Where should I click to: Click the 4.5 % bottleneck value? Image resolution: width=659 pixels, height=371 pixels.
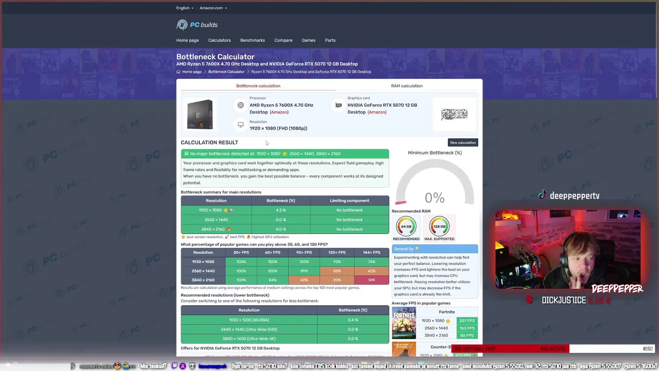[x=281, y=210]
